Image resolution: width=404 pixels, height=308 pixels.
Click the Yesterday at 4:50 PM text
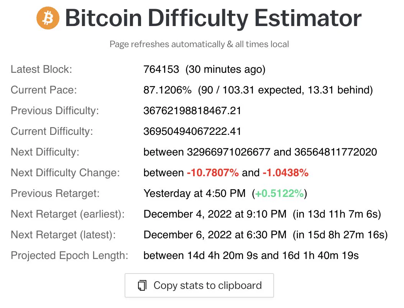coord(195,193)
